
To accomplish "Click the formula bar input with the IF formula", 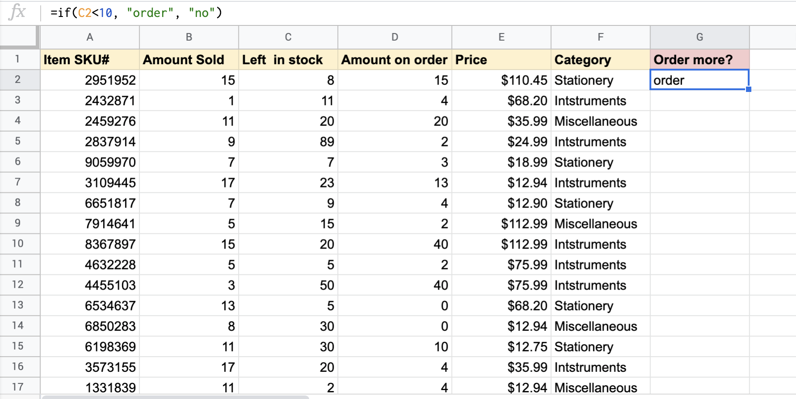I will [x=418, y=12].
